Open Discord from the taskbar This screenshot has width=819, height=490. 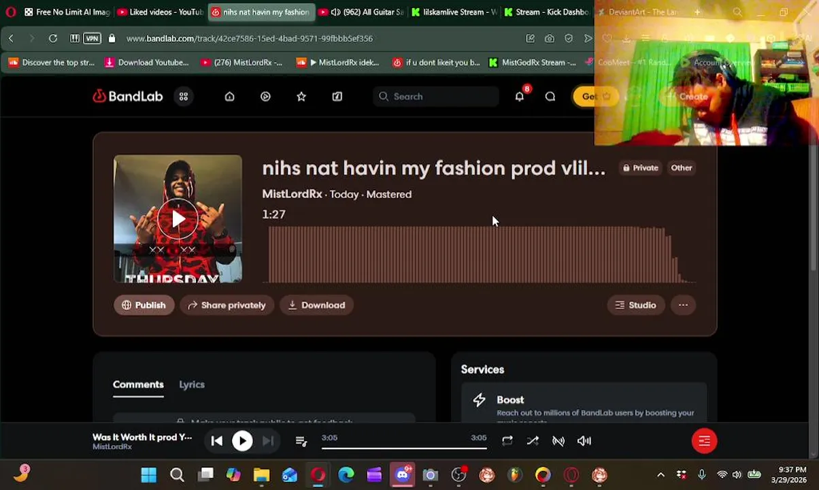click(x=403, y=474)
